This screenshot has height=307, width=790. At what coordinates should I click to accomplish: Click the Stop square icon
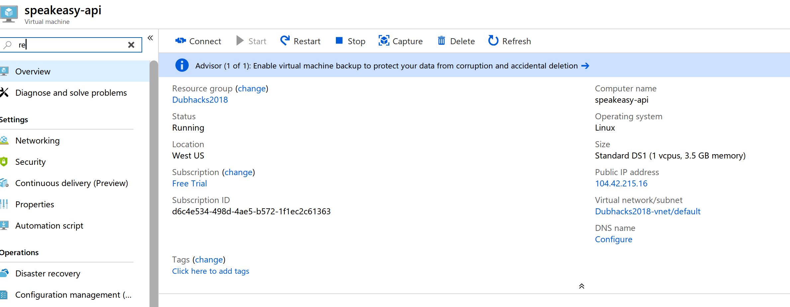pyautogui.click(x=339, y=41)
